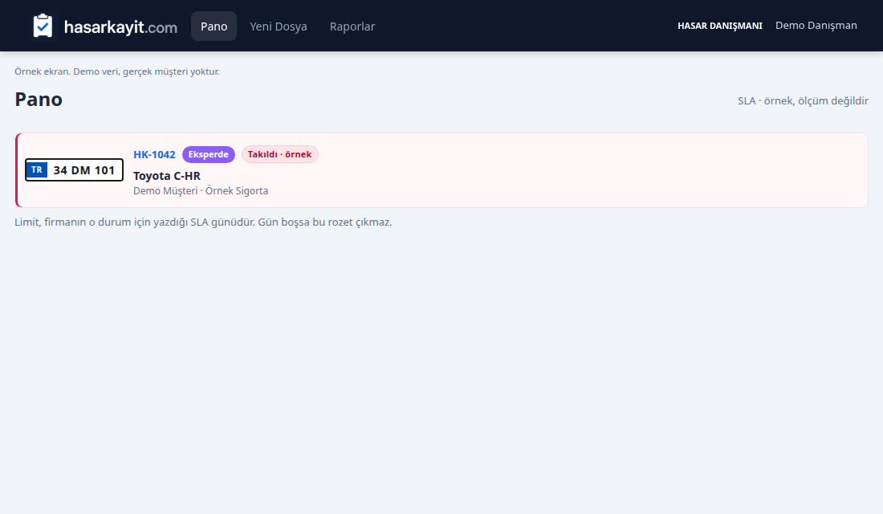This screenshot has width=883, height=514.
Task: Click the HASAR DANIŞMANI role label
Action: click(720, 26)
